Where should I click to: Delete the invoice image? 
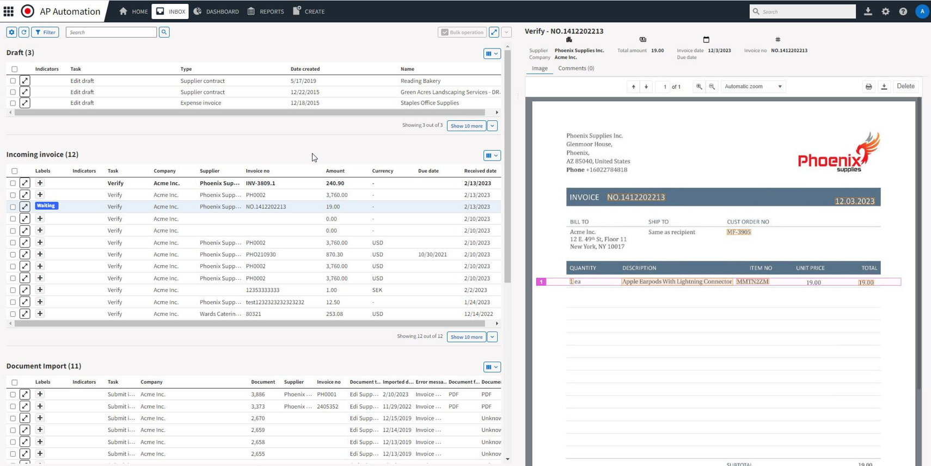905,86
